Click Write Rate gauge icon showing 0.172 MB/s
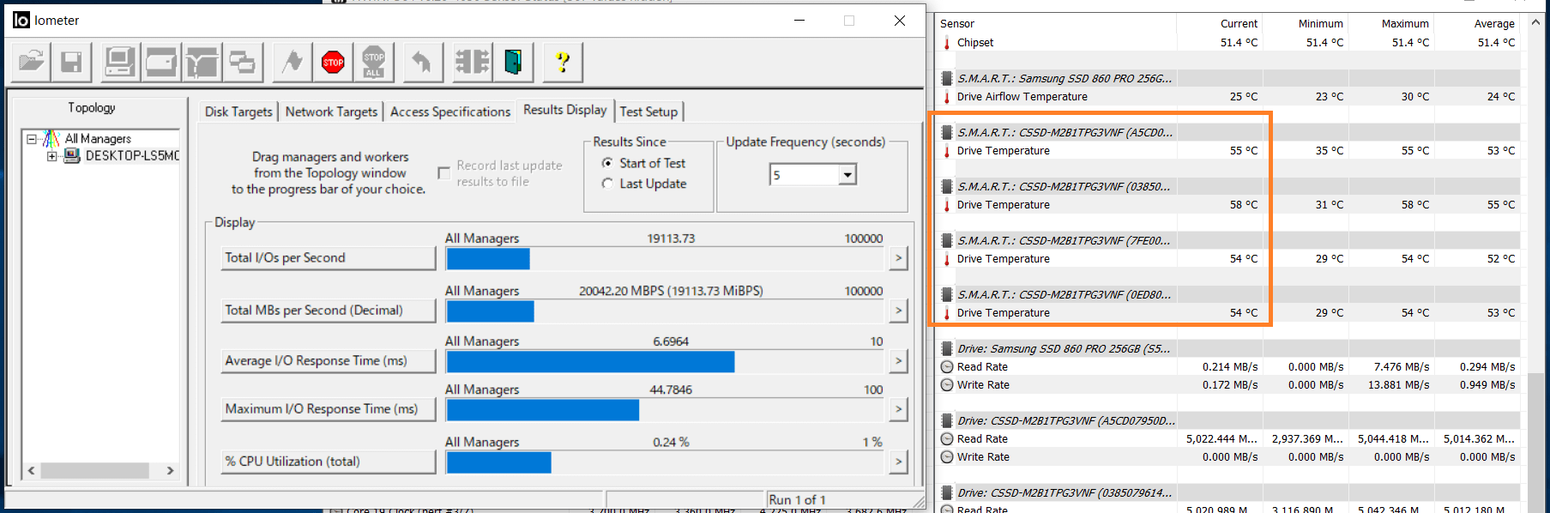Screen dimensions: 1550x513 click(x=947, y=385)
